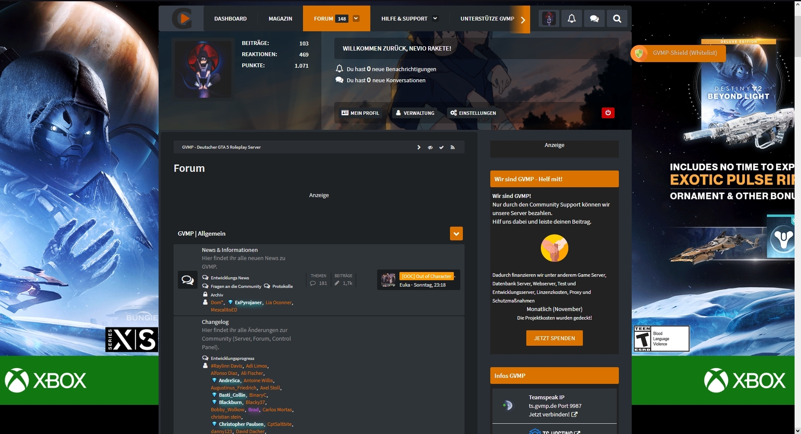Click the diamond icon beside ExPyrojaner

[230, 302]
